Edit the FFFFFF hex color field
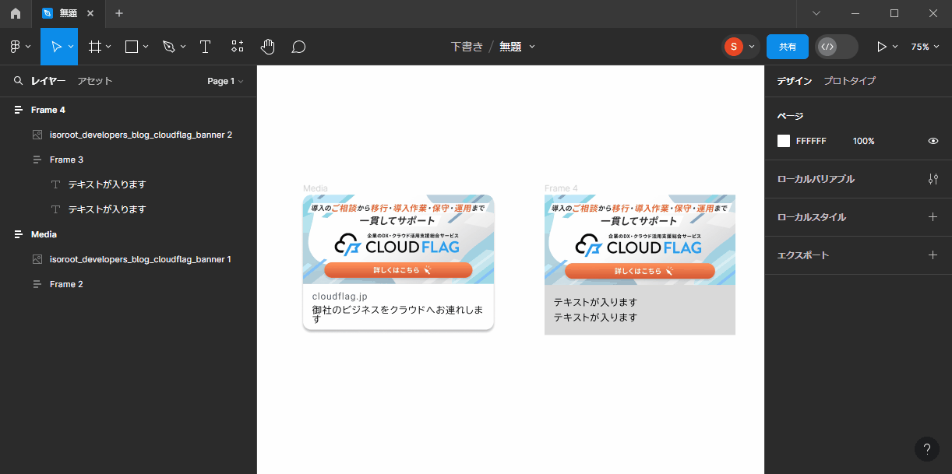The height and width of the screenshot is (474, 952). point(811,141)
